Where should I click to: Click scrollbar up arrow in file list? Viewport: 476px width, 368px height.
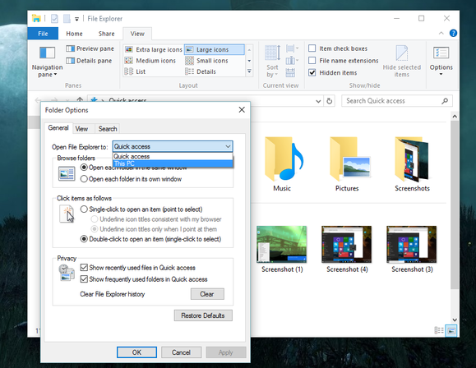coord(455,116)
